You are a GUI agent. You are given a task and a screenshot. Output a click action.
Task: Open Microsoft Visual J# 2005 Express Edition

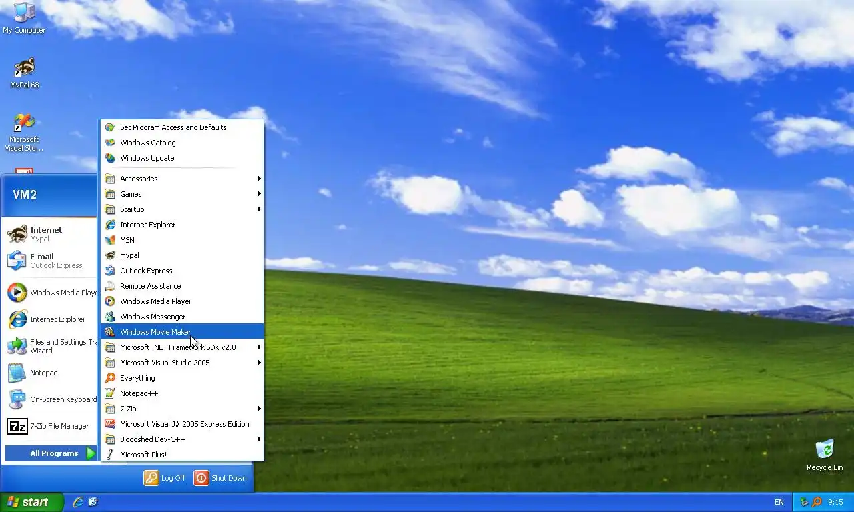coord(182,424)
